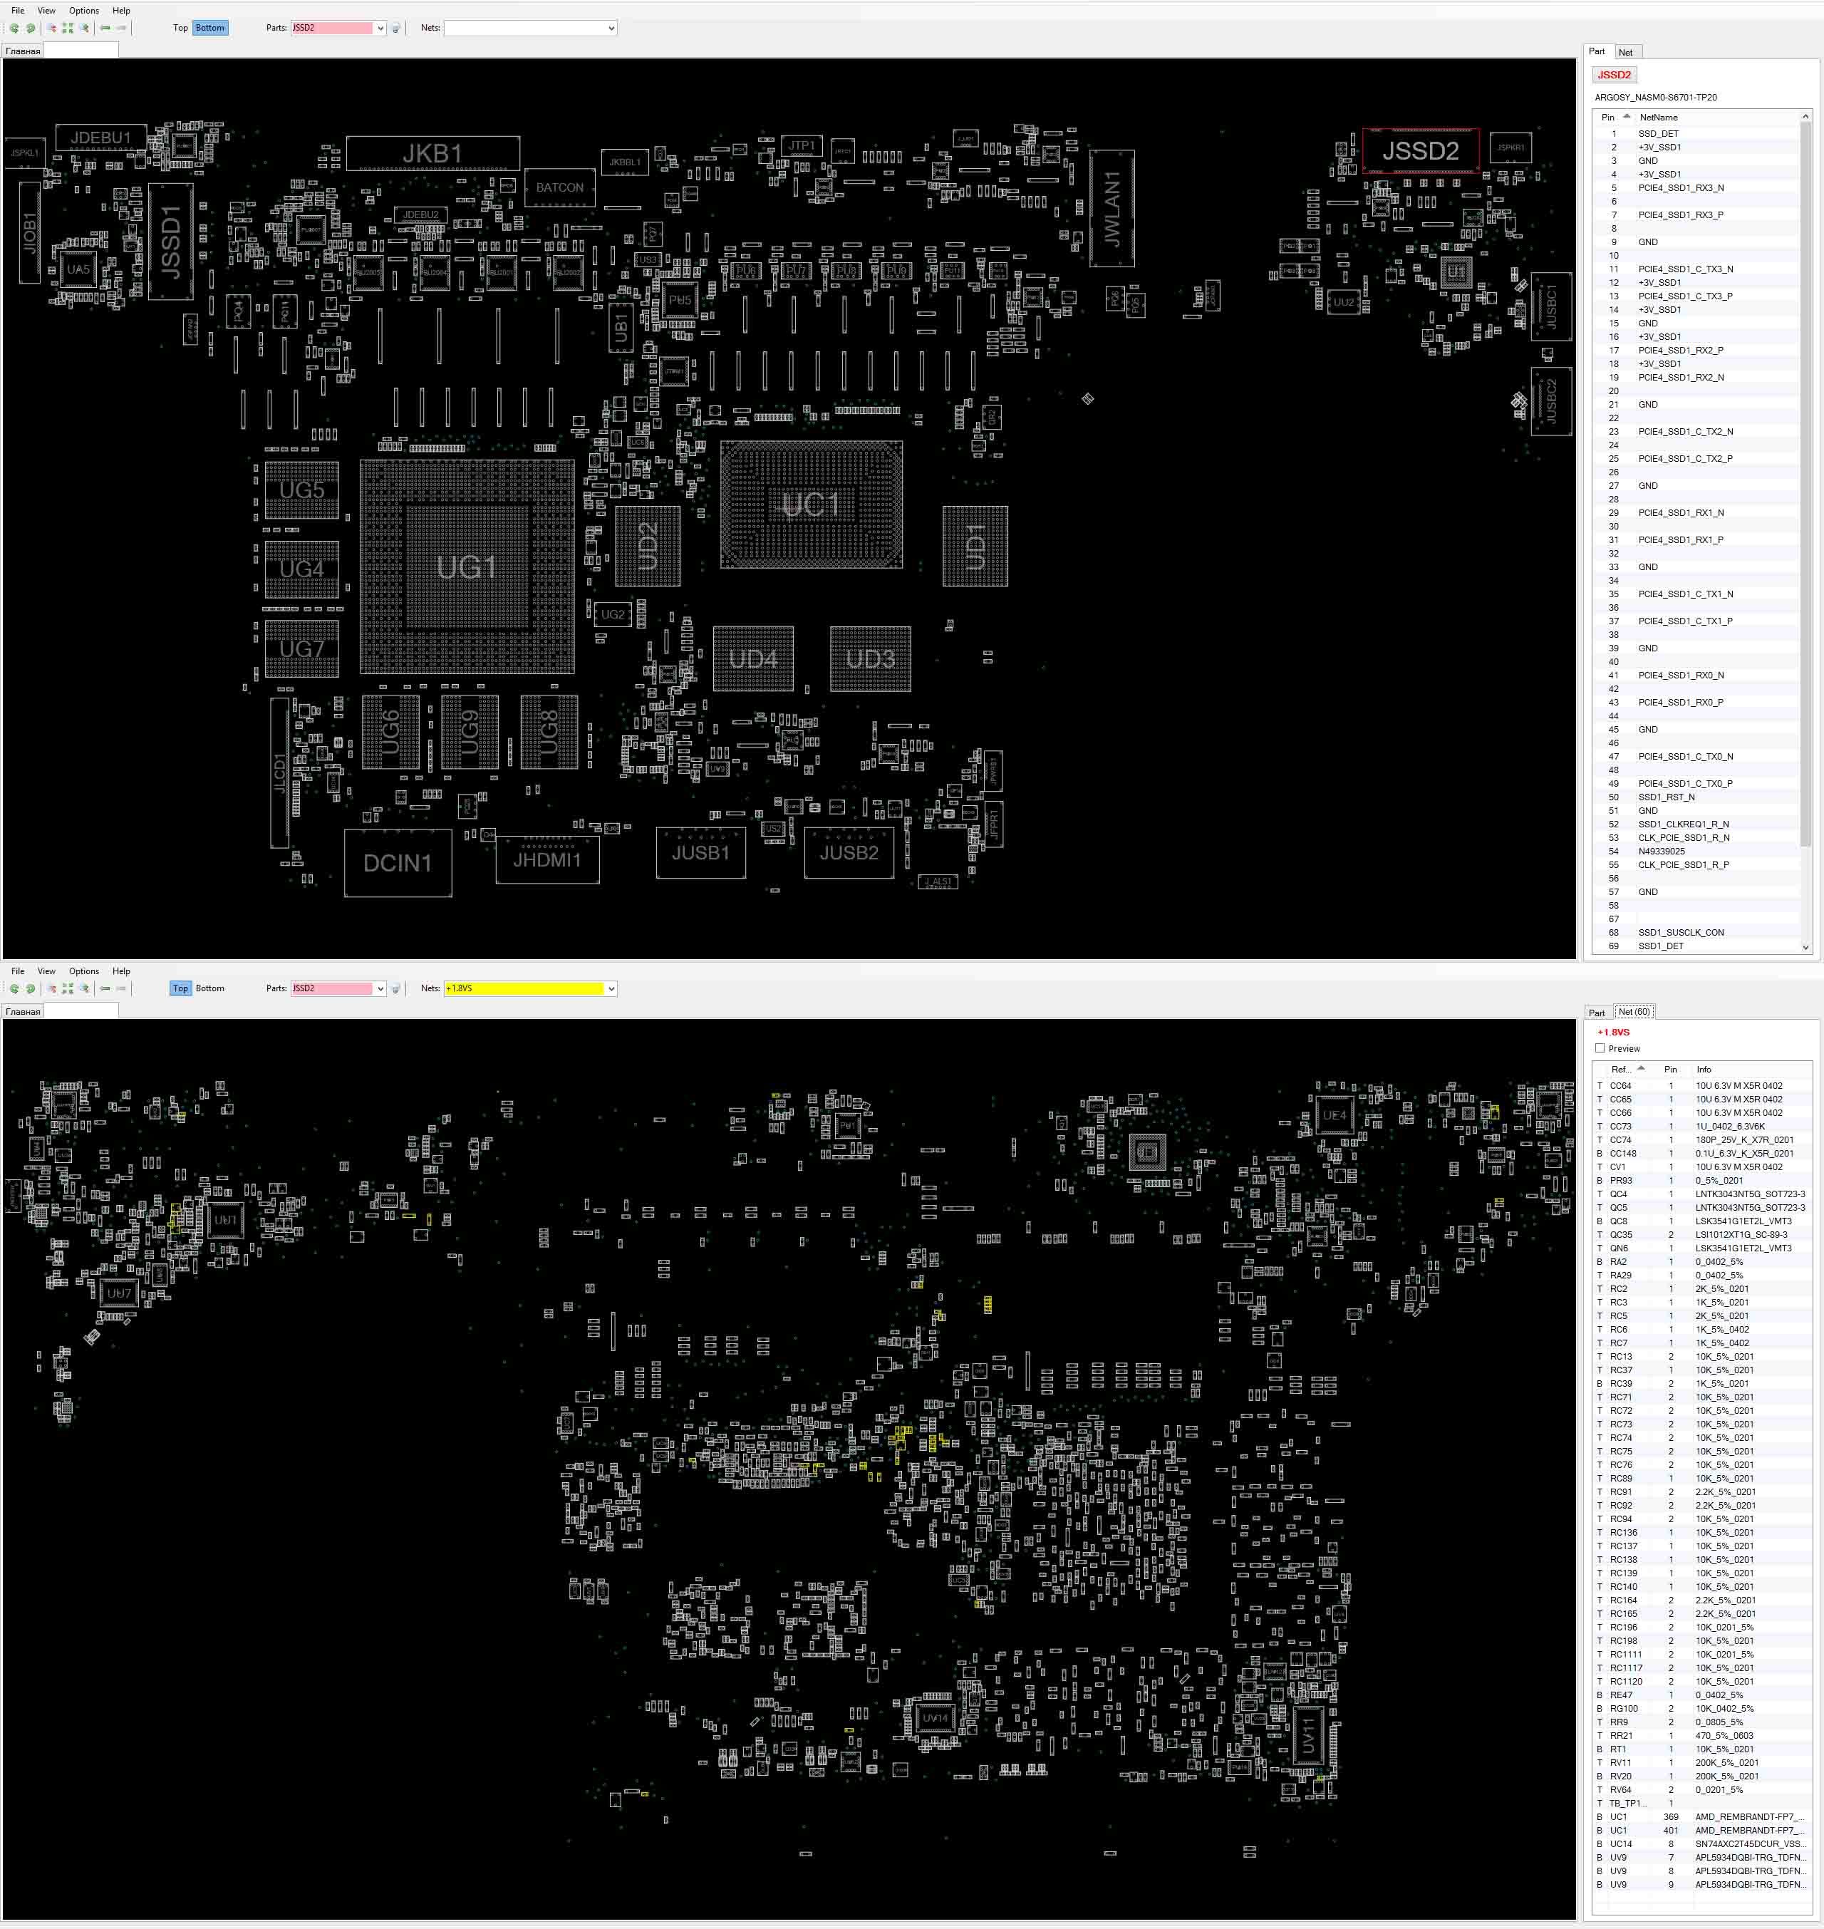Click rotate-right icon in upper window toolbar
Image resolution: width=1824 pixels, height=1929 pixels.
pos(30,29)
